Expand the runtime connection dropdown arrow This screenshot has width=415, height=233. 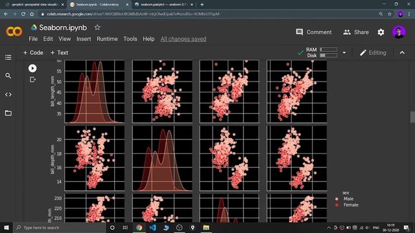(344, 52)
